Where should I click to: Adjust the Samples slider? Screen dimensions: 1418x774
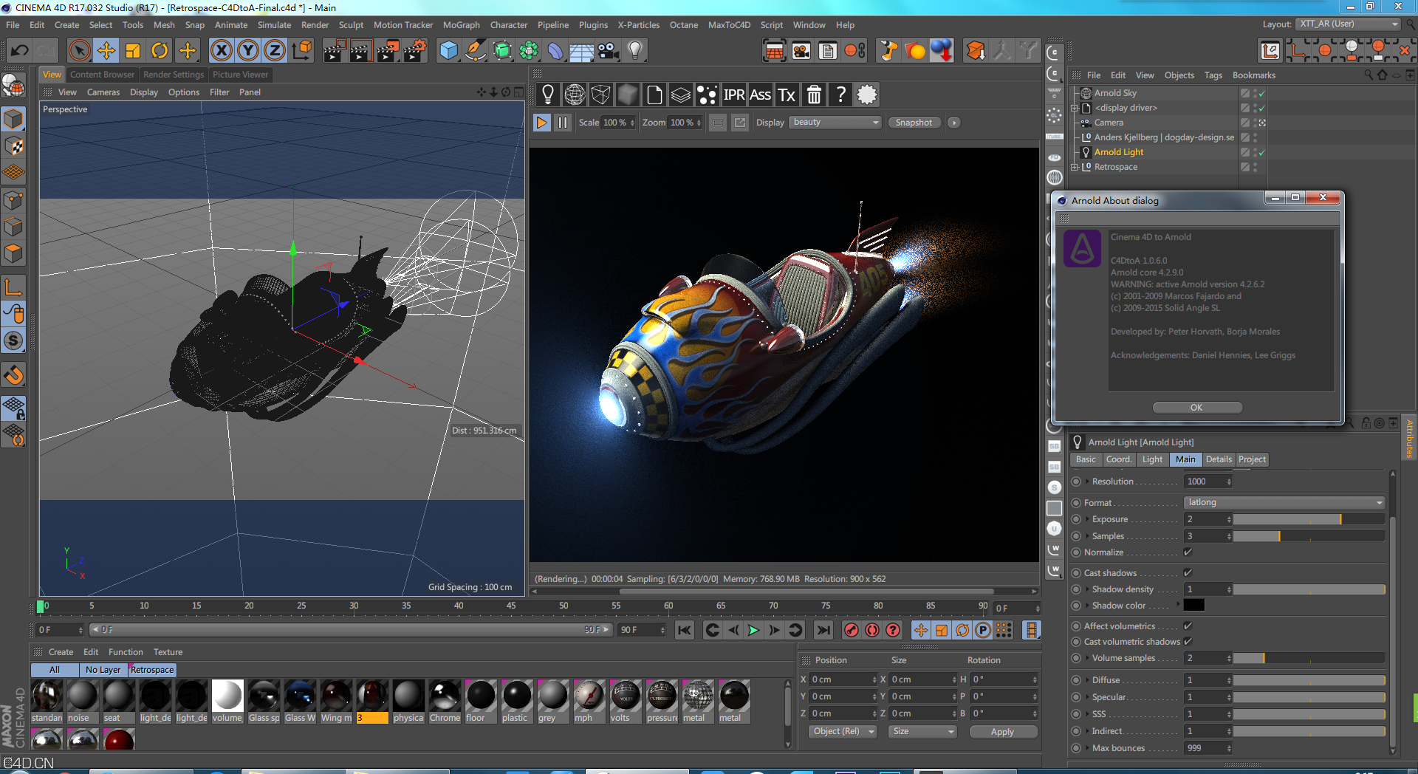[1309, 536]
